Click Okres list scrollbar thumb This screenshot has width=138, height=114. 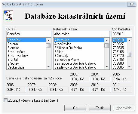[x=48, y=46]
